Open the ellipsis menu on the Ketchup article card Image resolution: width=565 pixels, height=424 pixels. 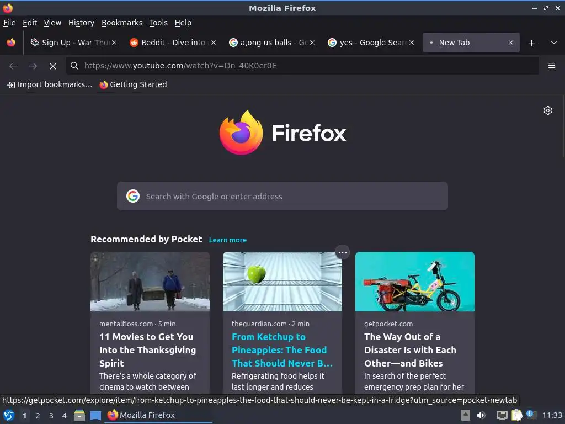(x=342, y=252)
